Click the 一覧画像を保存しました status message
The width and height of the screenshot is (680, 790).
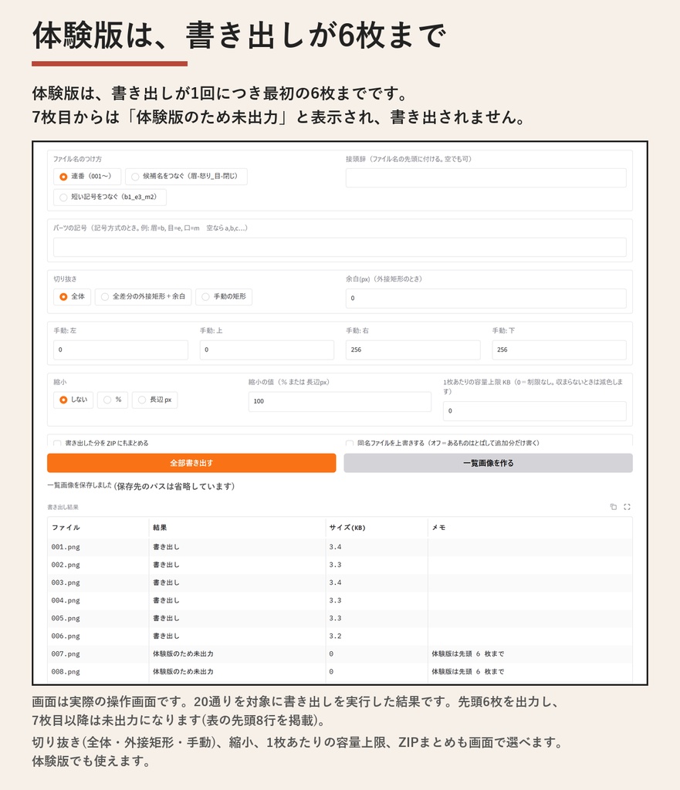[x=80, y=485]
